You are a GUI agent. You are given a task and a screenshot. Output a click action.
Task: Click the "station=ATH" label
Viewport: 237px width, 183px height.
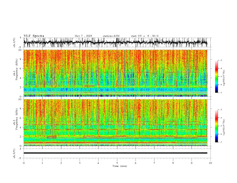click(x=111, y=36)
